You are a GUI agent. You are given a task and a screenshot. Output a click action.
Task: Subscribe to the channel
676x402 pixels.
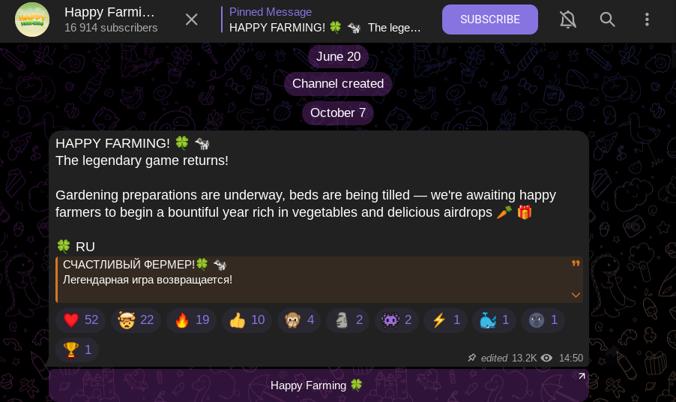tap(489, 19)
